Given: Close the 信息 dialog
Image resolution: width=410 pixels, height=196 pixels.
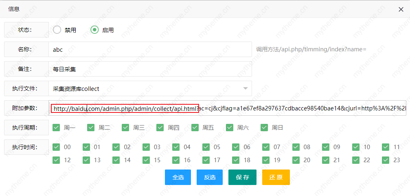Looking at the screenshot, I should coord(401,9).
